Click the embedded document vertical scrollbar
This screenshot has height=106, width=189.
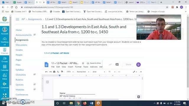(x=142, y=79)
